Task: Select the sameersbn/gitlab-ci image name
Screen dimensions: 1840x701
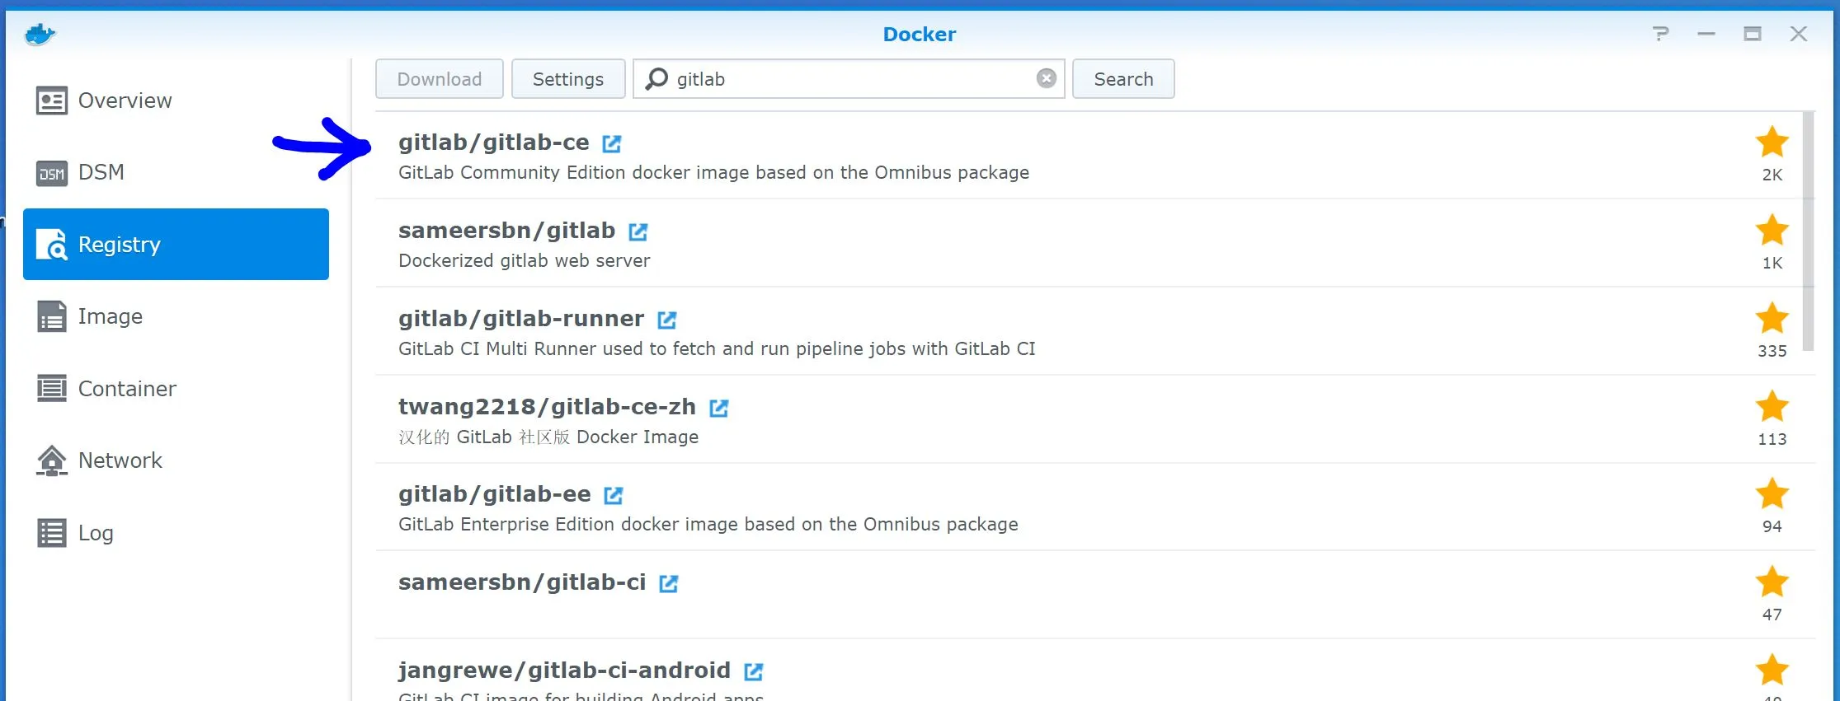Action: tap(522, 582)
